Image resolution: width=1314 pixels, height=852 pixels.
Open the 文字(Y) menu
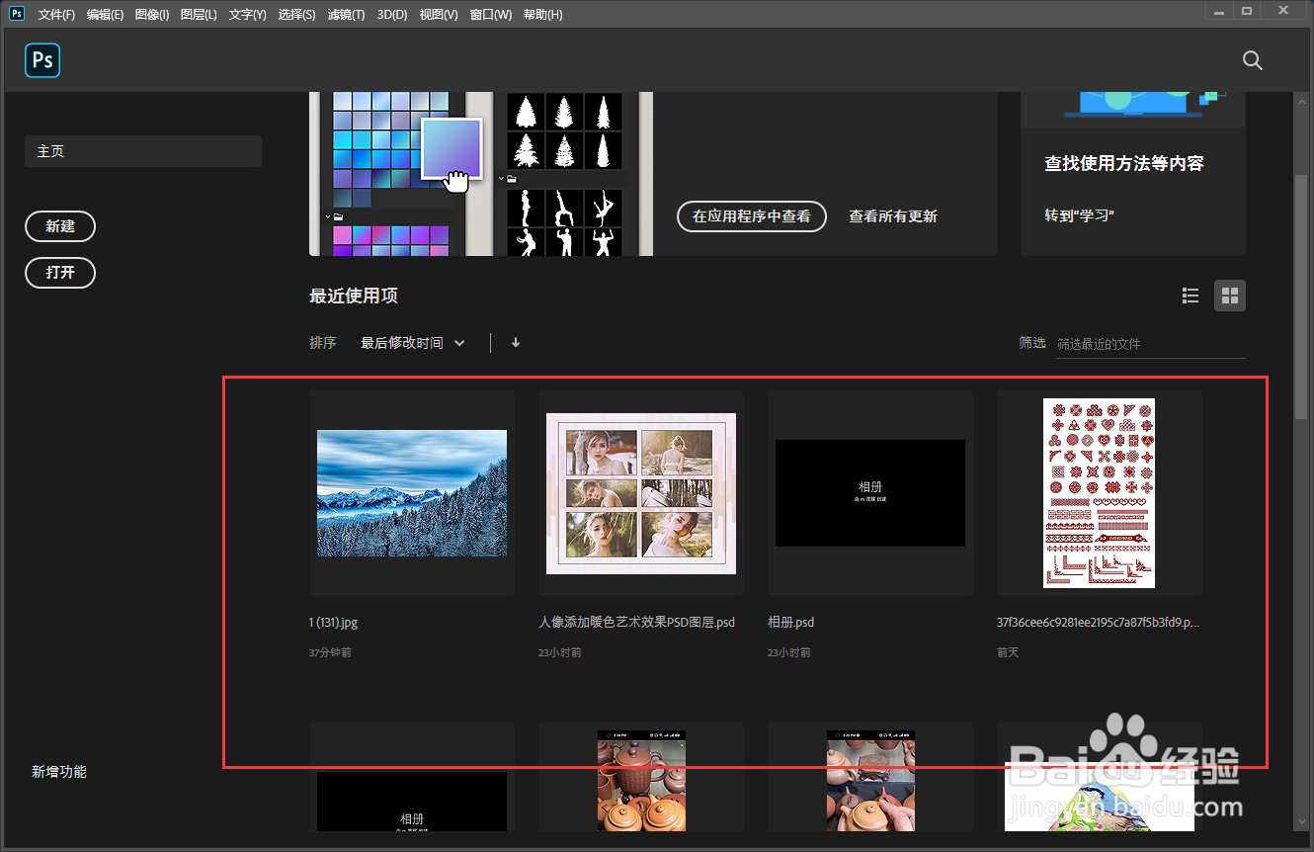click(247, 15)
